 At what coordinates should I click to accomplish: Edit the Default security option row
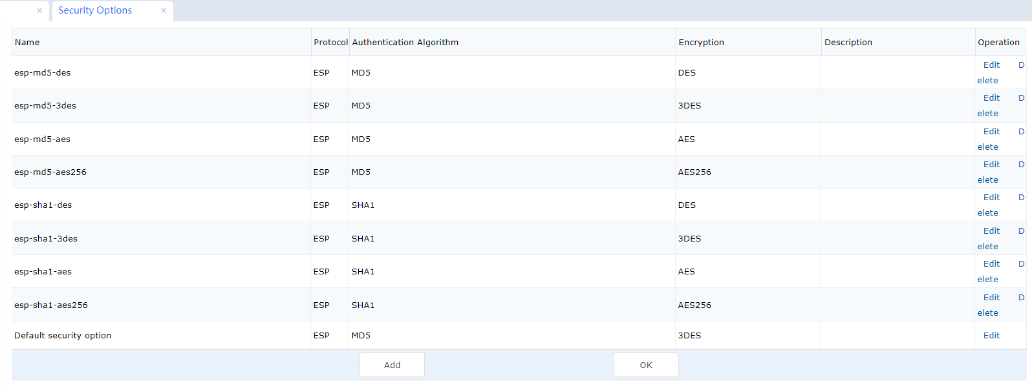(991, 336)
